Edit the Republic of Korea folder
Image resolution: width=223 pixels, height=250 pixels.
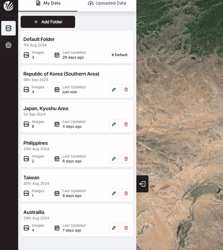click(114, 90)
